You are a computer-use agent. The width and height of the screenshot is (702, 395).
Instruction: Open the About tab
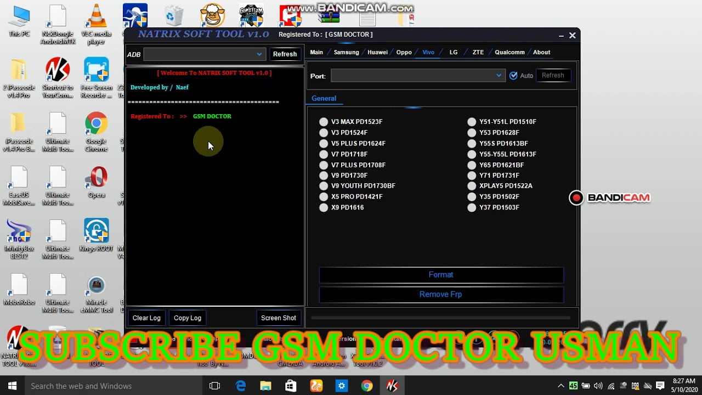click(x=541, y=52)
